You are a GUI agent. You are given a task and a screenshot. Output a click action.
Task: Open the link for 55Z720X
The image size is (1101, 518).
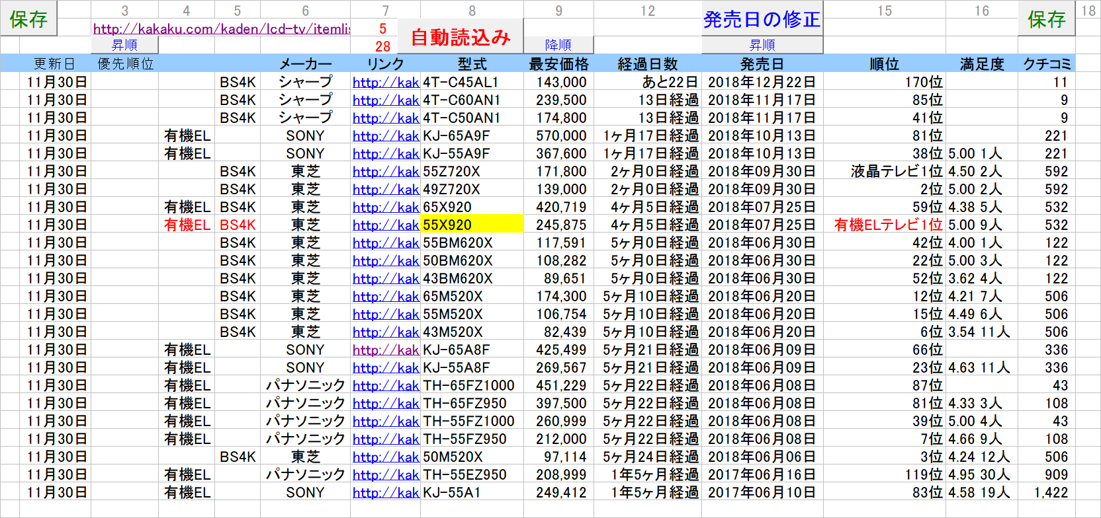(x=386, y=171)
